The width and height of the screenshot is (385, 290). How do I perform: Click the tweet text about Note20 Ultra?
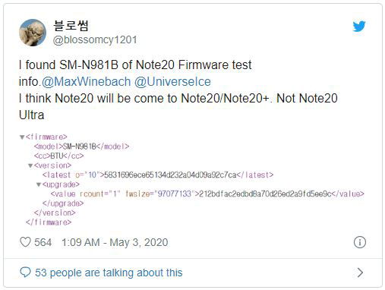[x=178, y=106]
